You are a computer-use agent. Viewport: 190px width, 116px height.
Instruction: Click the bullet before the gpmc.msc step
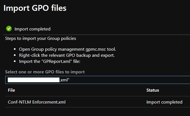(15, 49)
